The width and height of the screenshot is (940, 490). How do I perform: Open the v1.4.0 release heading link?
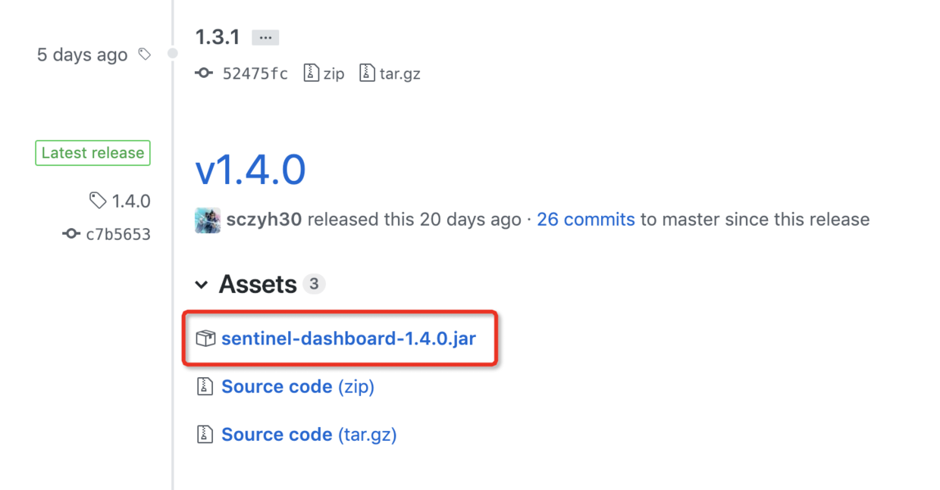pyautogui.click(x=250, y=170)
